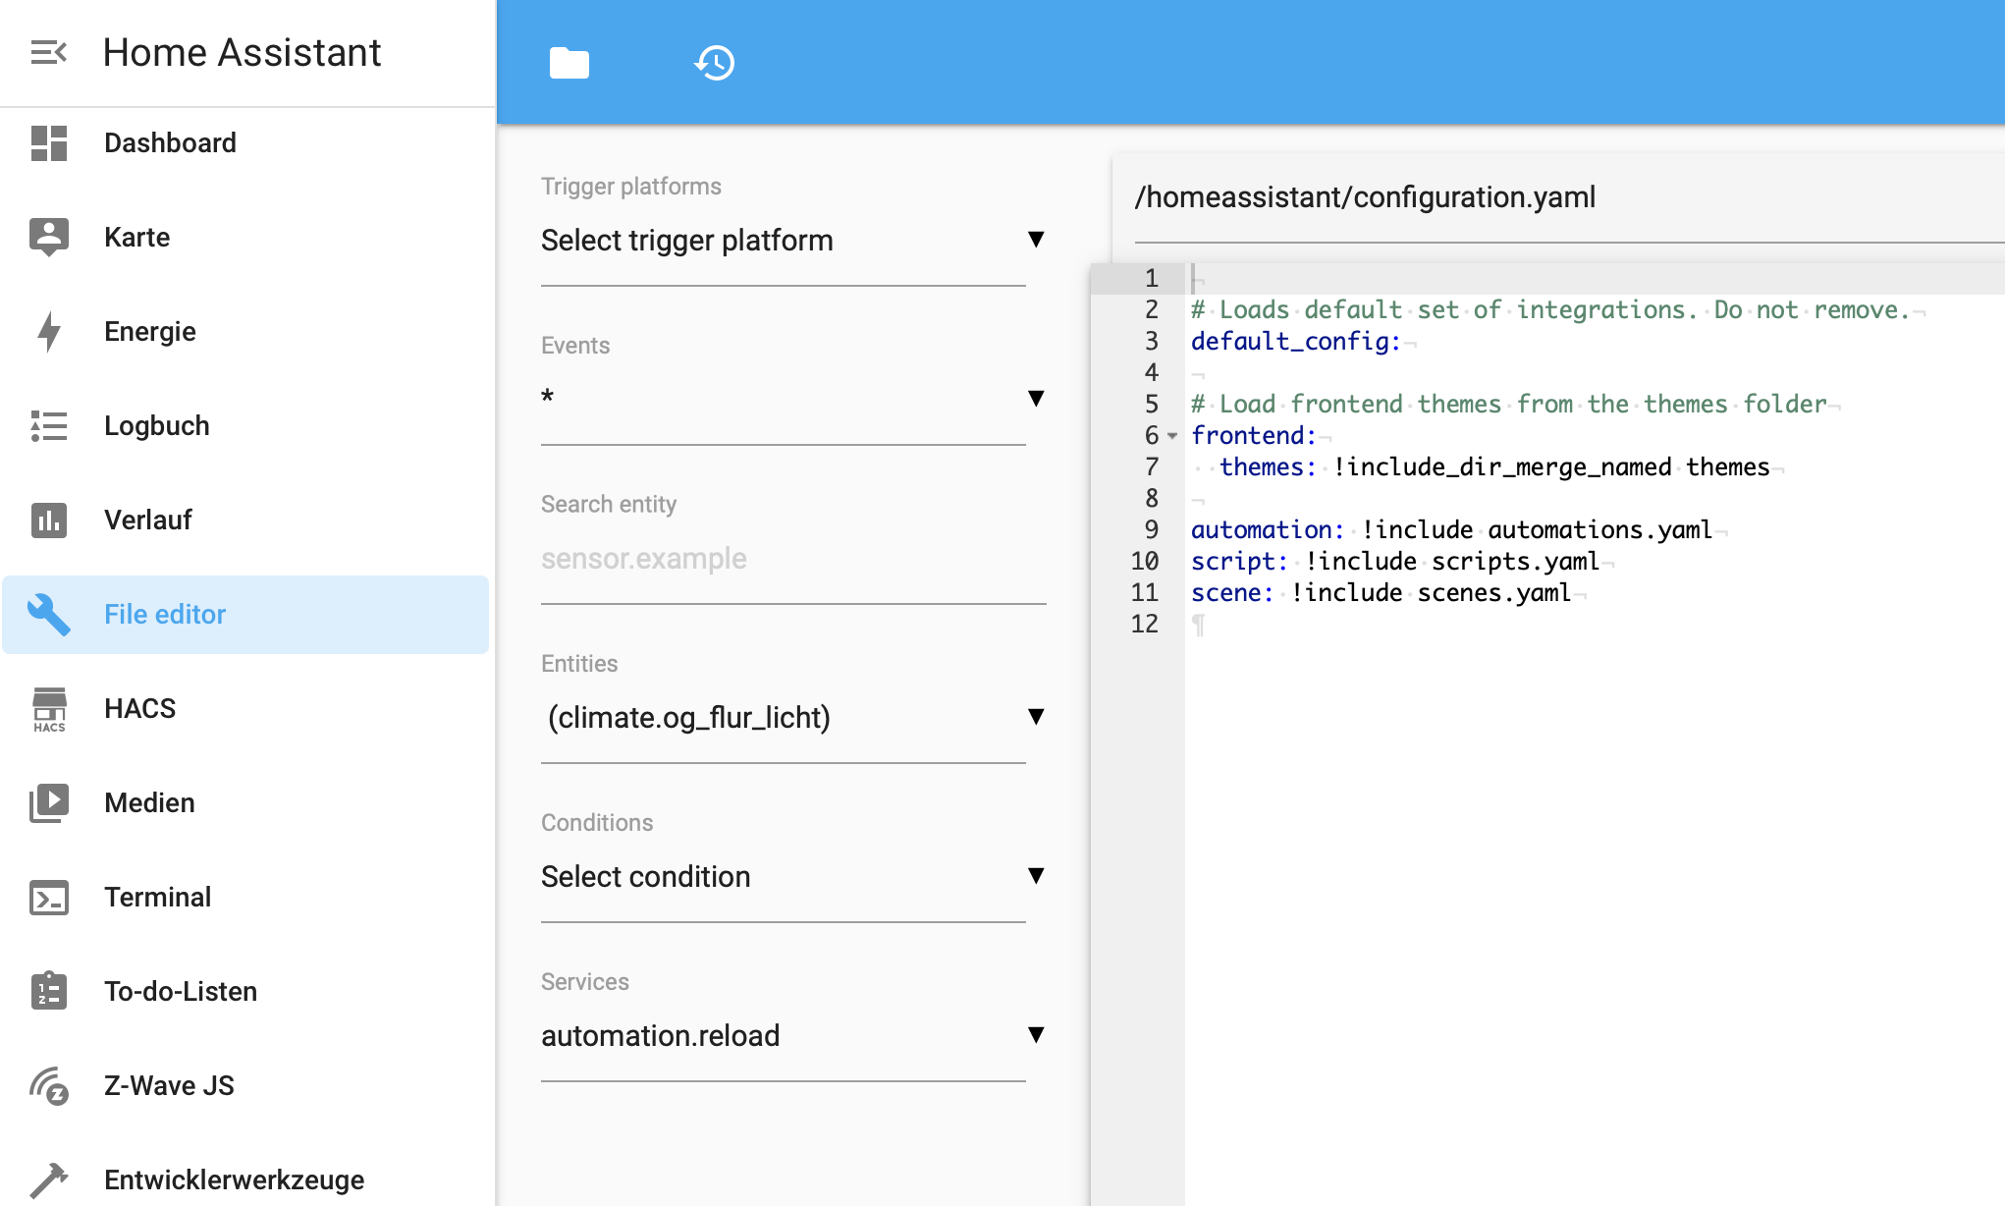Open the Terminal sidebar icon

pyautogui.click(x=49, y=898)
